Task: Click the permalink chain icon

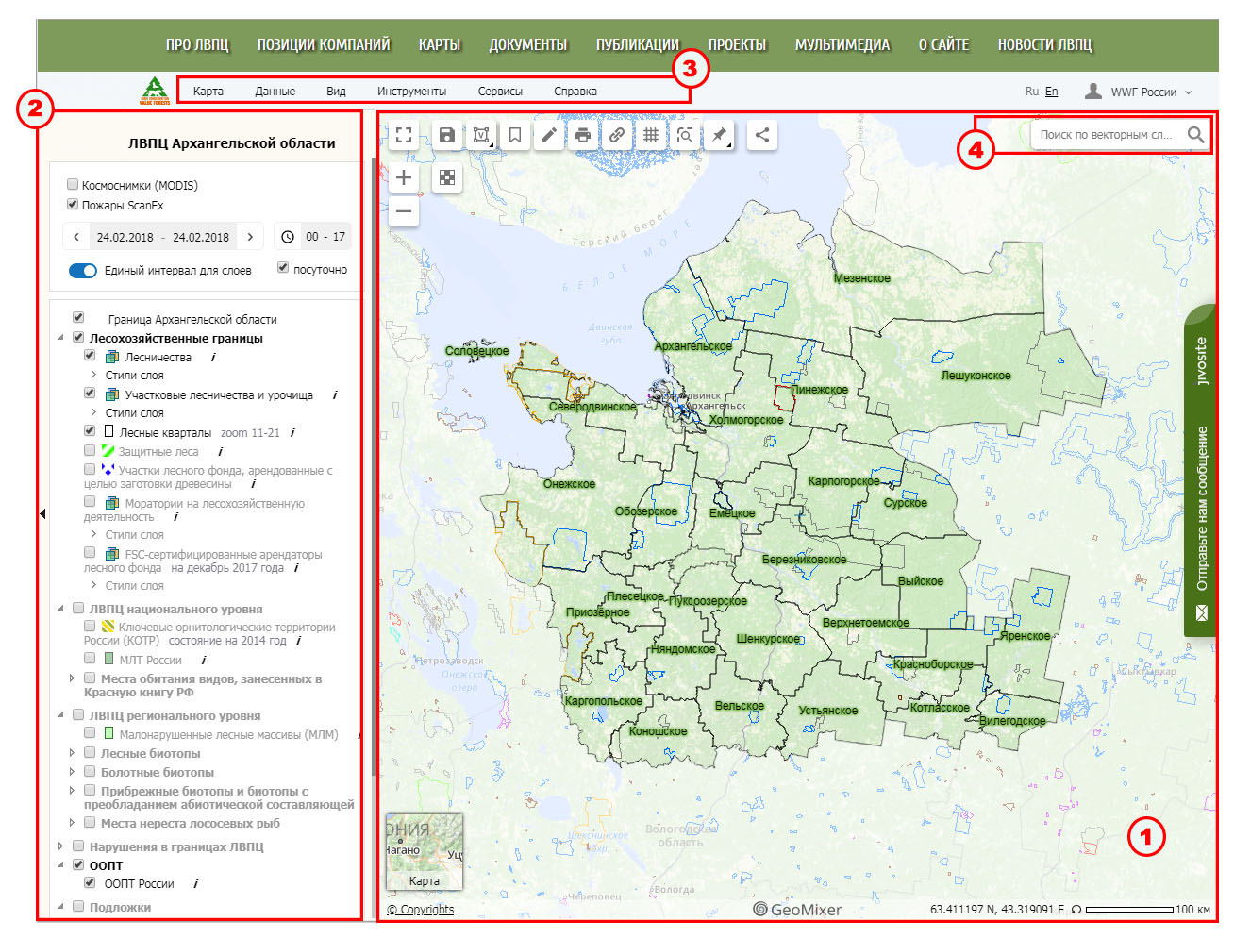Action: [617, 135]
